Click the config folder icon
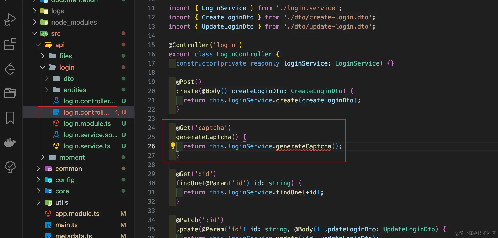This screenshot has height=238, width=498. coord(48,180)
